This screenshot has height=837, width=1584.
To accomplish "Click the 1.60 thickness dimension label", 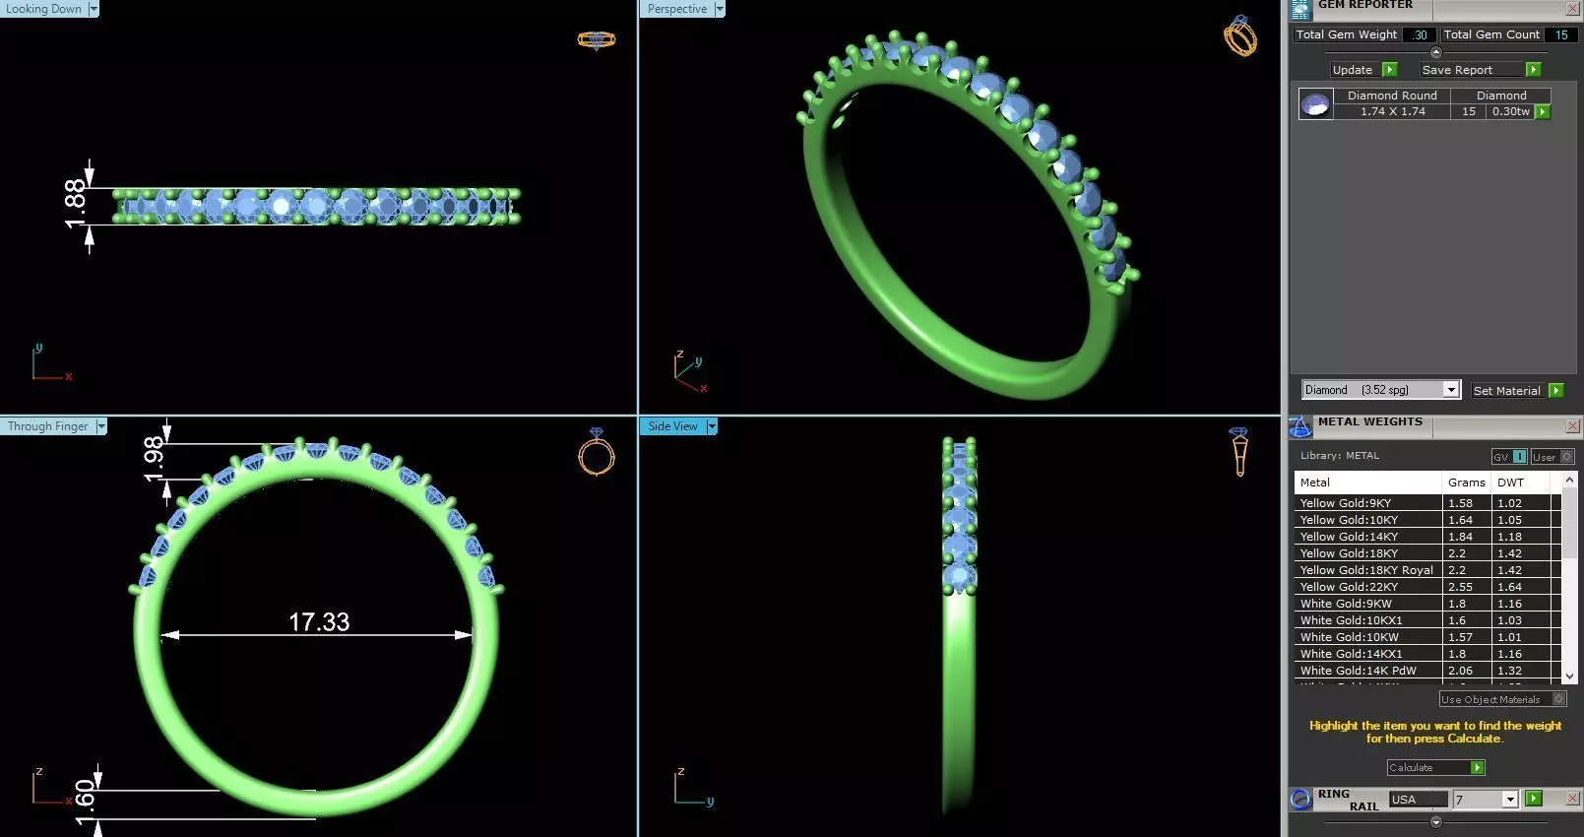I will 85,803.
